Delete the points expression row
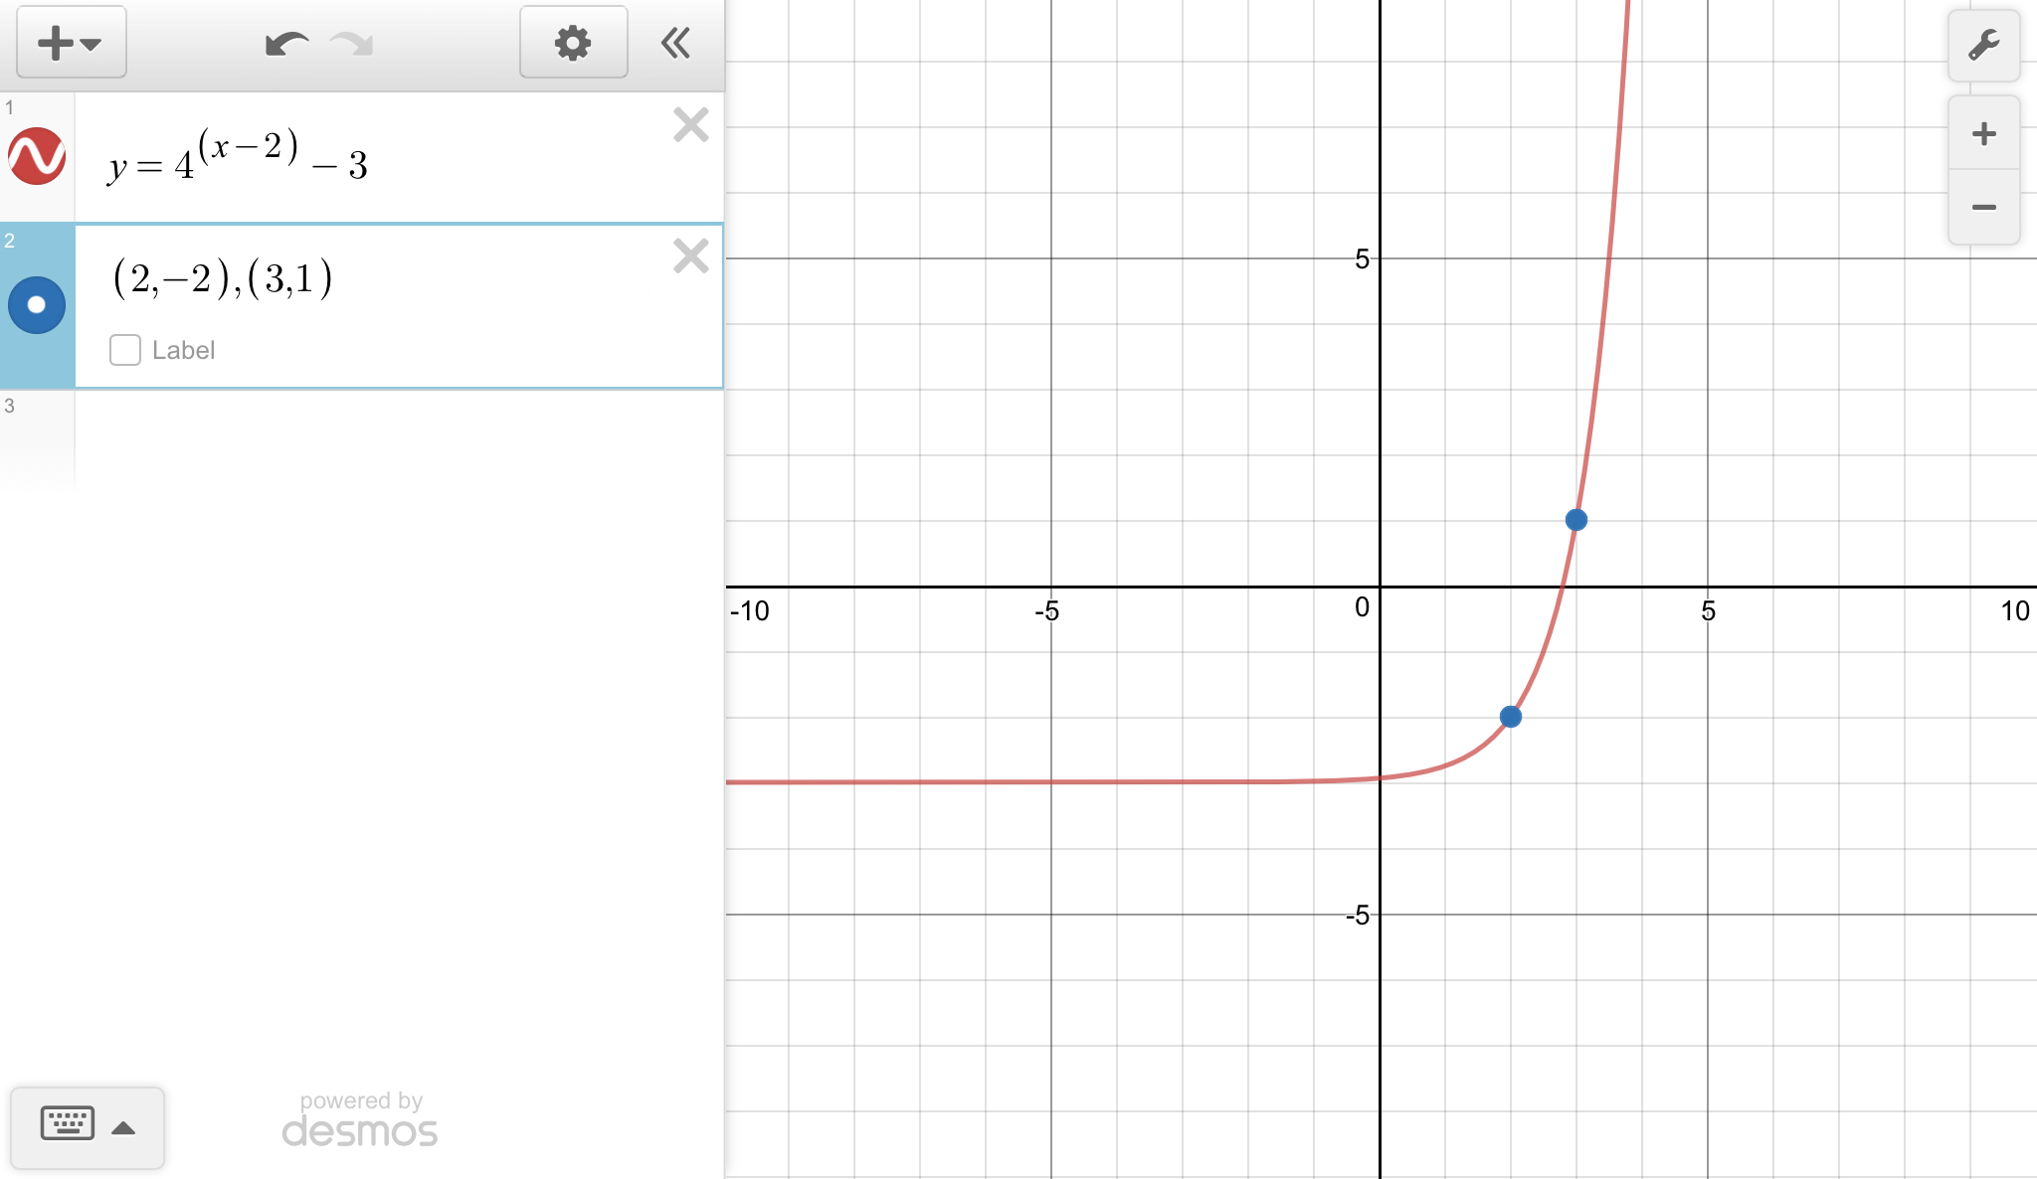The image size is (2037, 1179). click(x=690, y=256)
